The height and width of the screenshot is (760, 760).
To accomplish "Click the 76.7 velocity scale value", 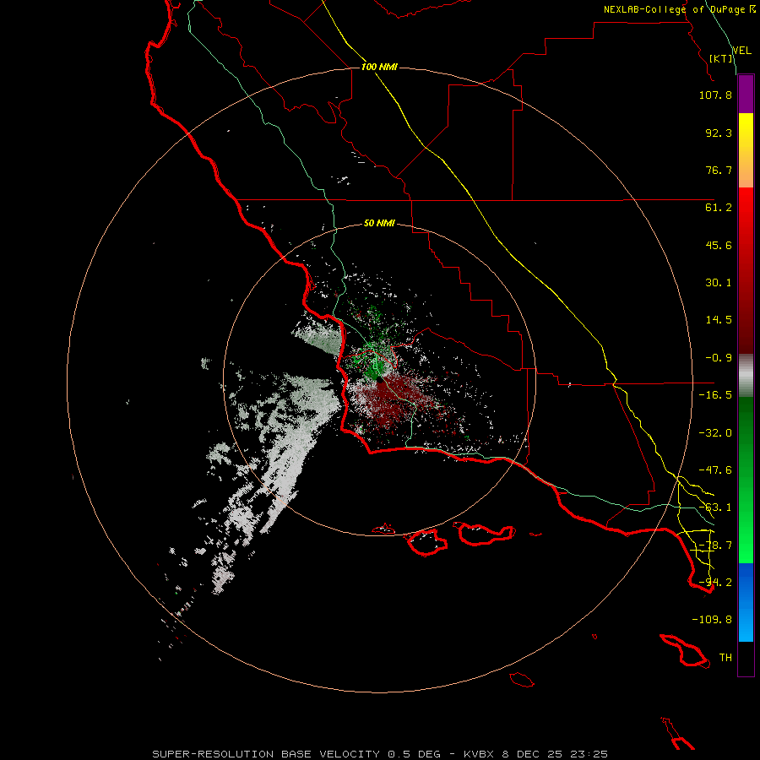I will (x=719, y=170).
